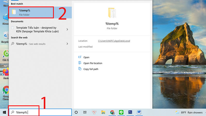Open Google Chrome from the taskbar
The image size is (206, 116).
(112, 112)
